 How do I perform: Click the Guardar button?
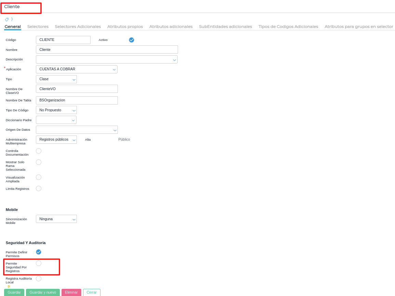(14, 293)
